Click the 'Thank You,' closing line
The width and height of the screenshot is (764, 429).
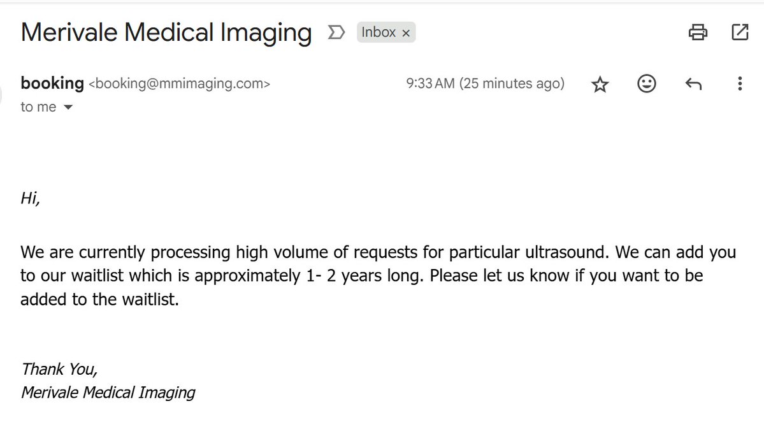tap(59, 368)
